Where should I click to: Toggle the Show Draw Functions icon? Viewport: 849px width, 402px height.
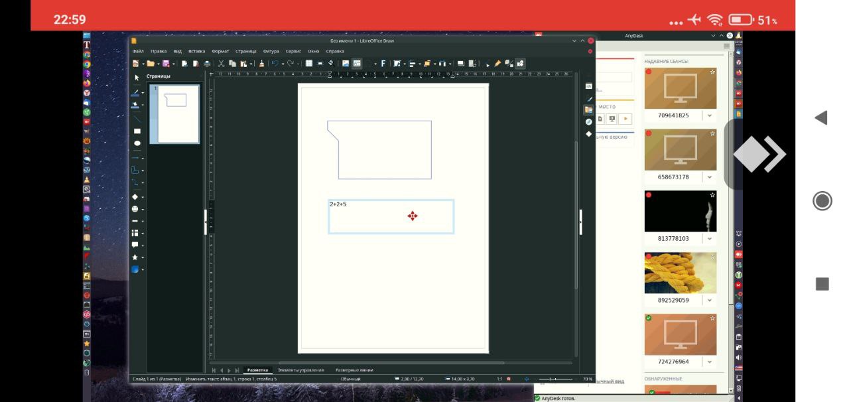[x=520, y=64]
